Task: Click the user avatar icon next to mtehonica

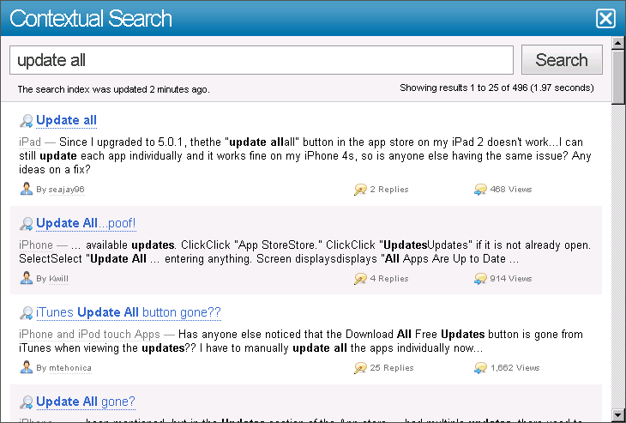Action: click(x=27, y=367)
